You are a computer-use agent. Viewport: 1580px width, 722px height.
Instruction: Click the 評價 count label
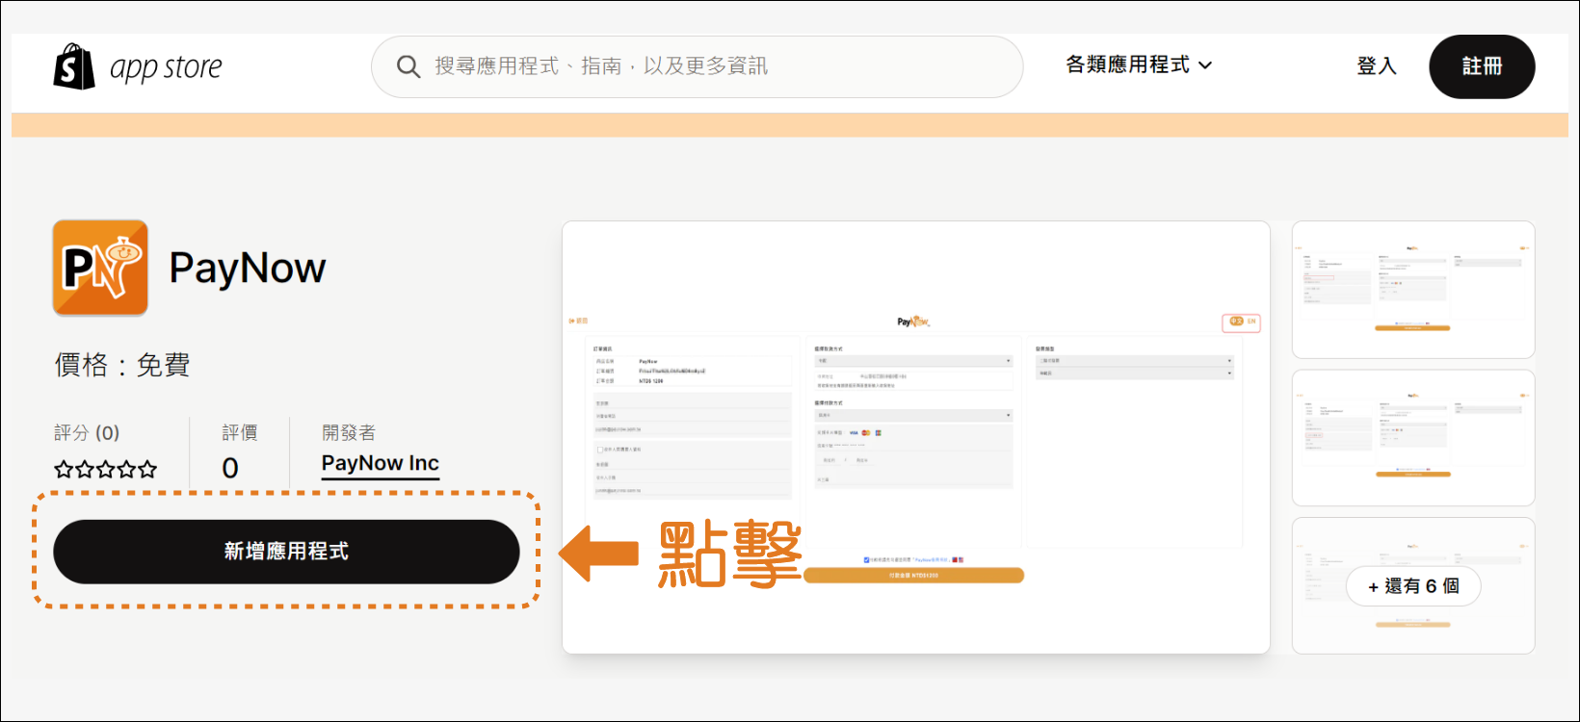point(240,433)
